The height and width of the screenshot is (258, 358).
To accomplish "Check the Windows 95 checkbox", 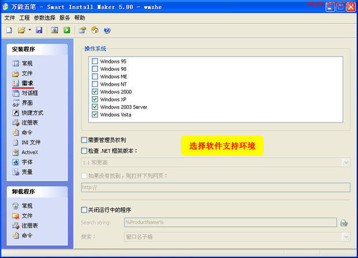I will tap(95, 61).
